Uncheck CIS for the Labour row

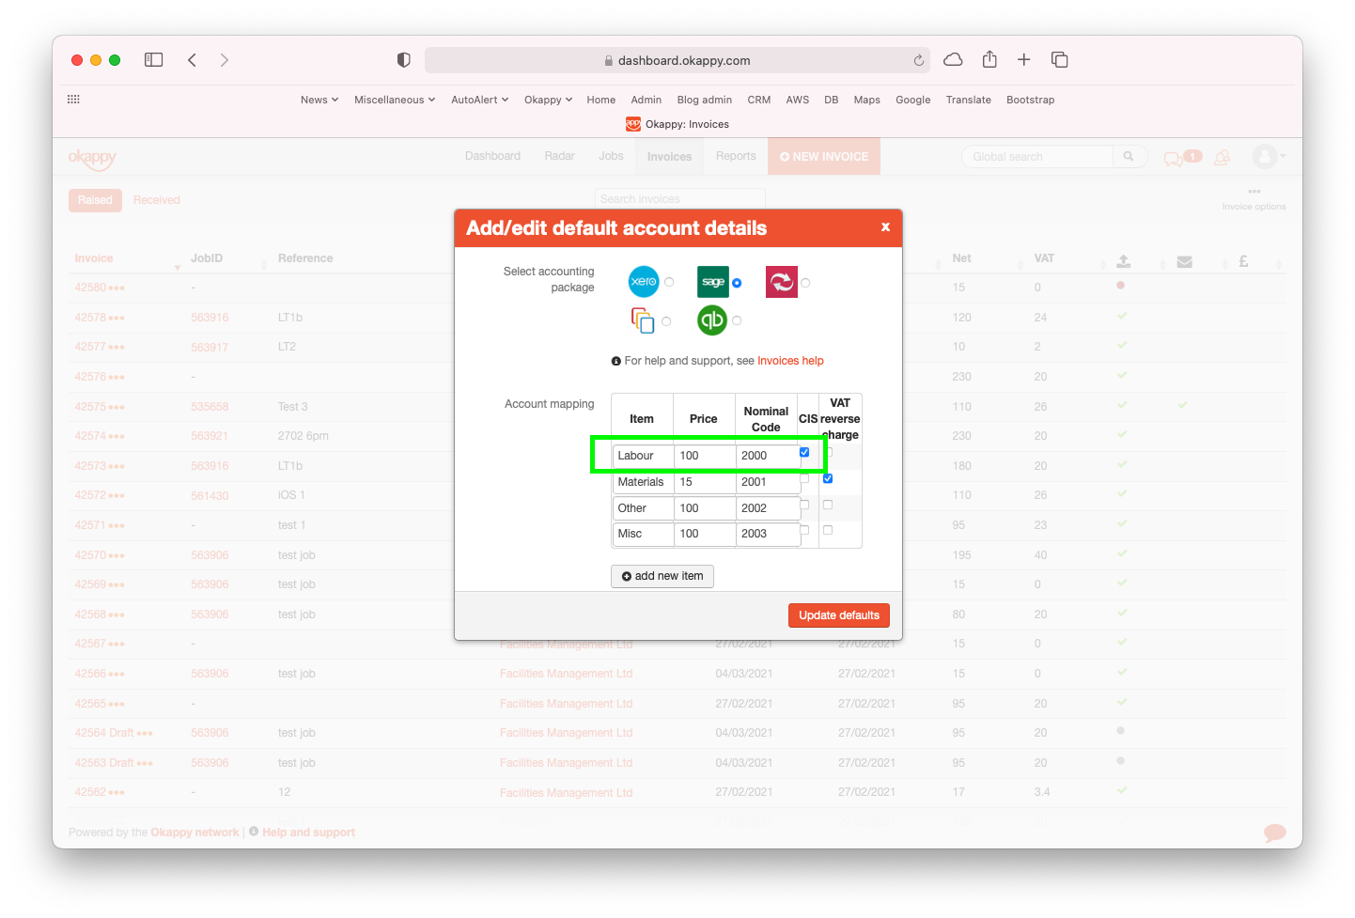(x=803, y=452)
